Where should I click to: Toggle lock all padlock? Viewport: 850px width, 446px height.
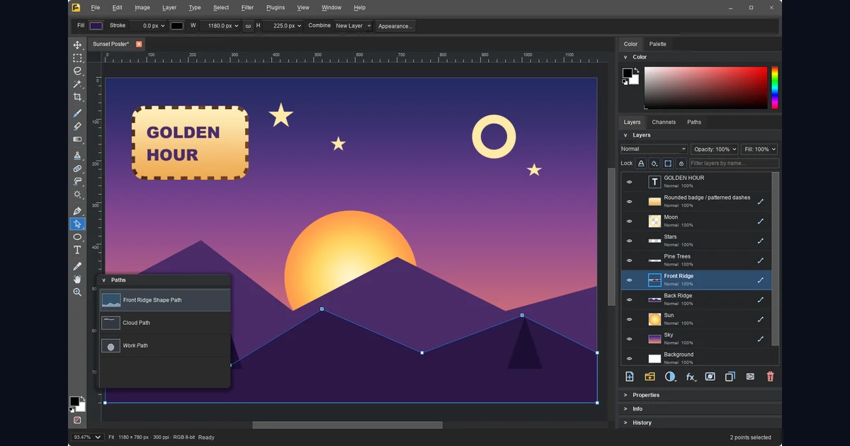(681, 163)
